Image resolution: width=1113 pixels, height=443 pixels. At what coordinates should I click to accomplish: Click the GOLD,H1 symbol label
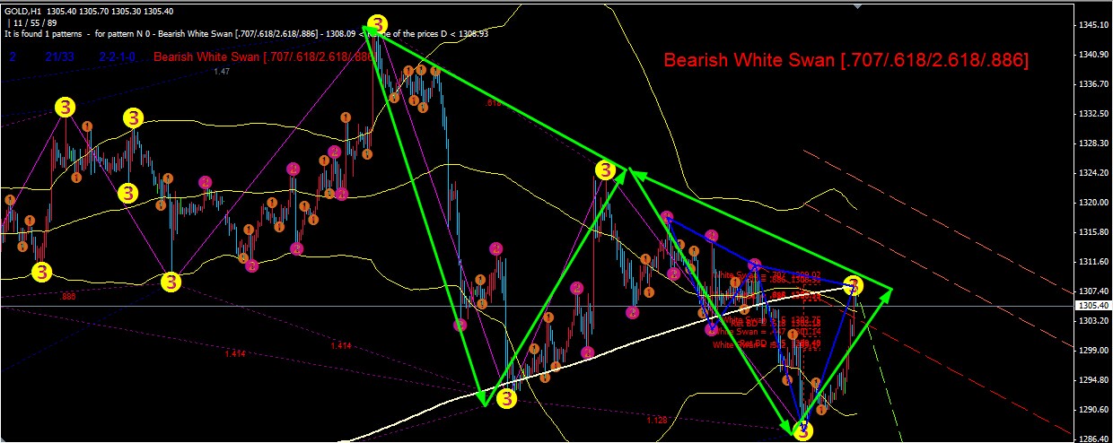tap(21, 10)
